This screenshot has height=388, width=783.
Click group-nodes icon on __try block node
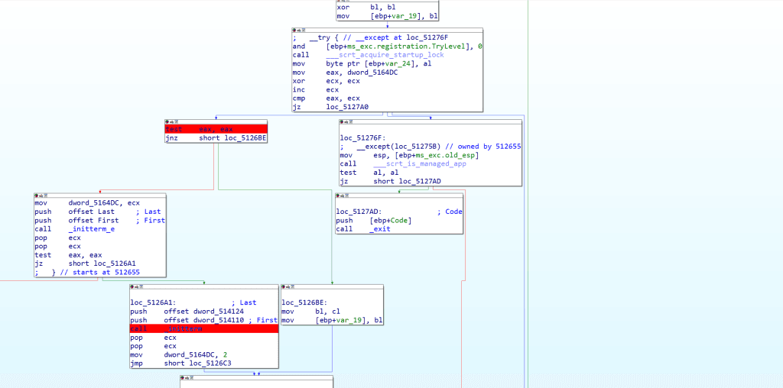pos(303,31)
